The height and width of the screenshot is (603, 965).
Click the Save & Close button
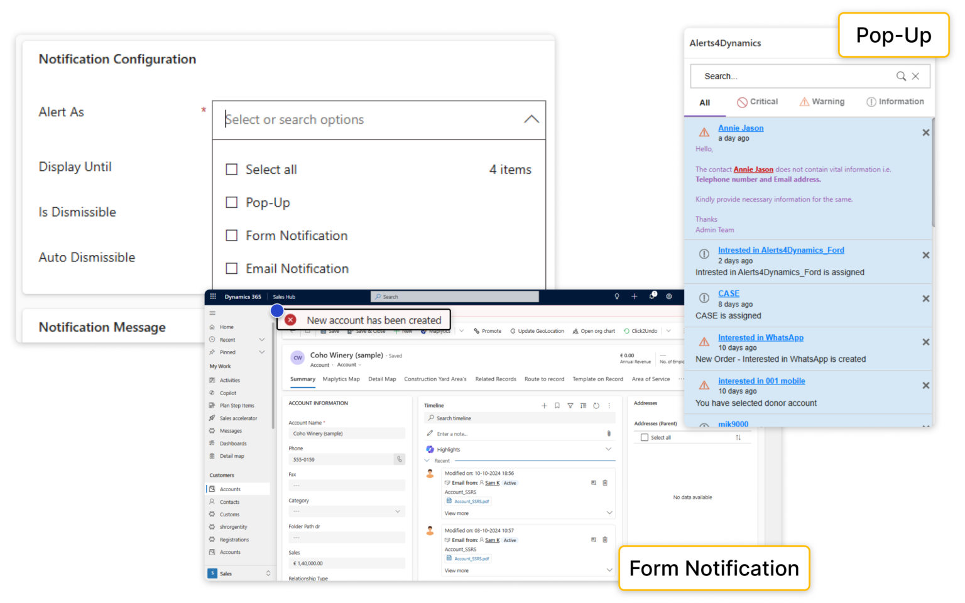(x=371, y=331)
